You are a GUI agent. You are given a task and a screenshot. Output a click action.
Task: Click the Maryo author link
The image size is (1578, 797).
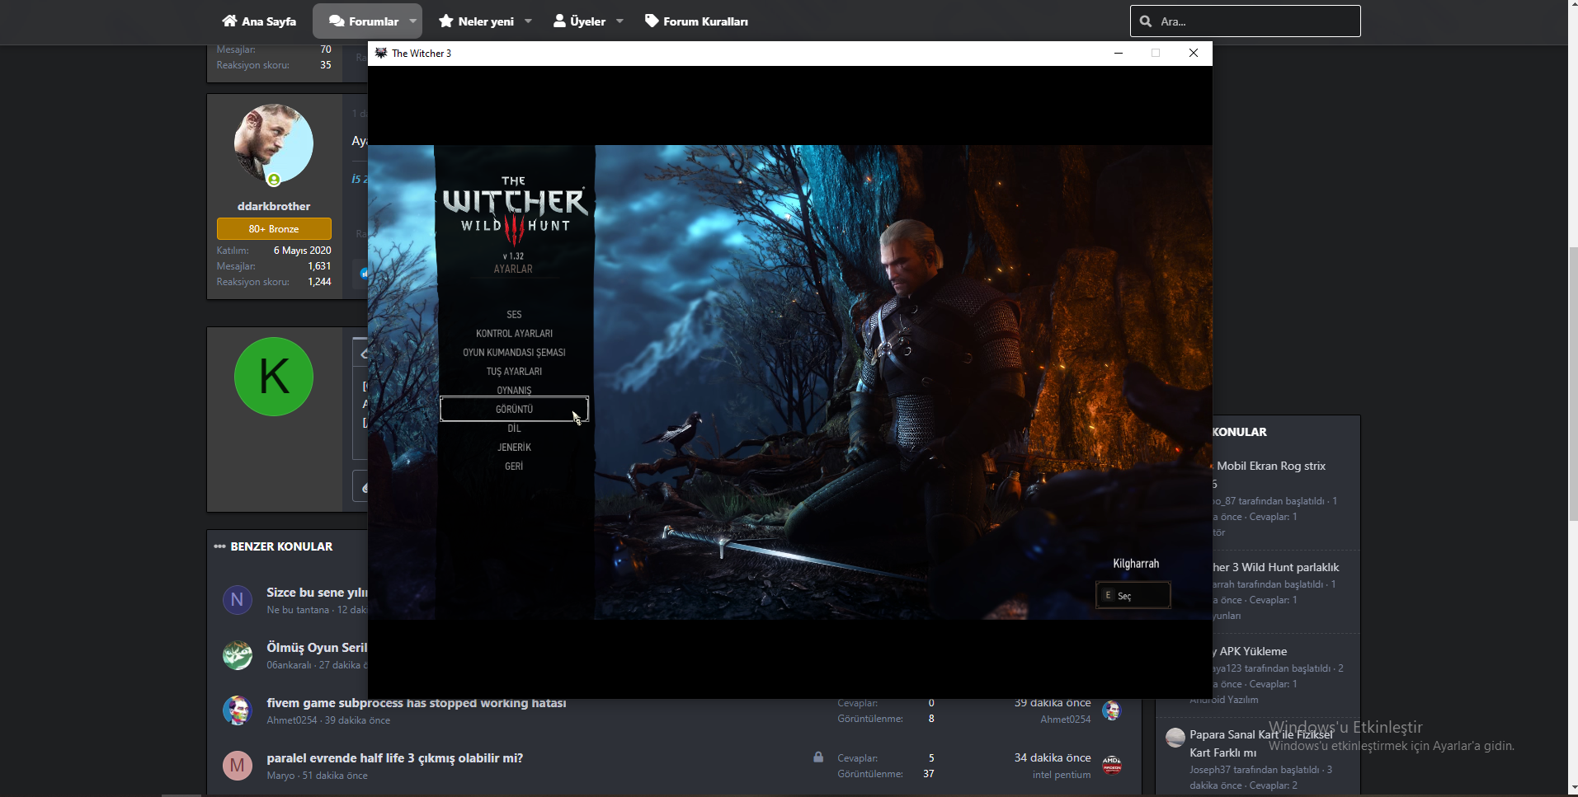280,776
